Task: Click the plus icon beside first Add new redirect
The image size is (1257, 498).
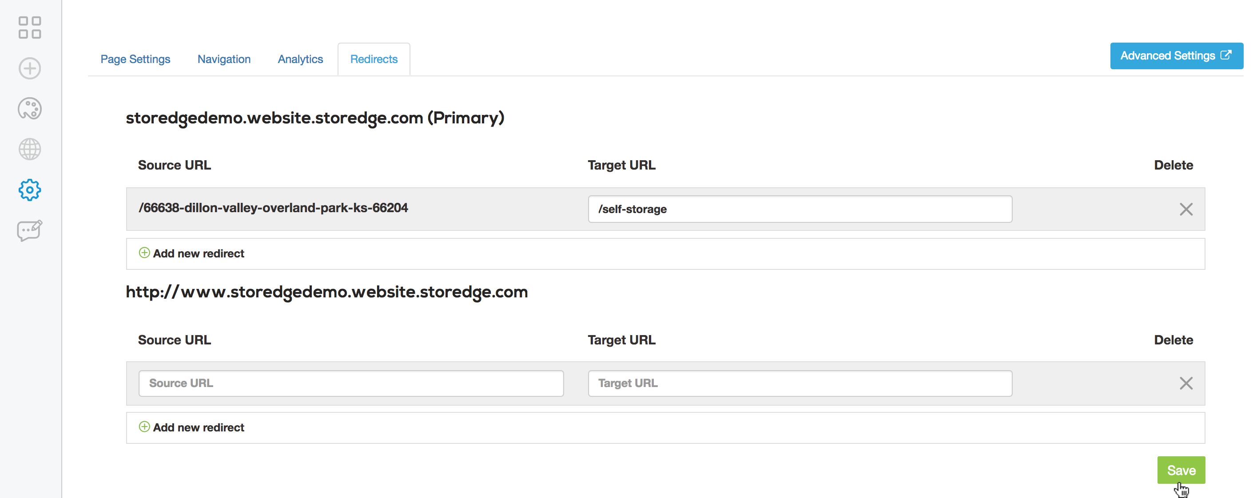Action: point(144,253)
